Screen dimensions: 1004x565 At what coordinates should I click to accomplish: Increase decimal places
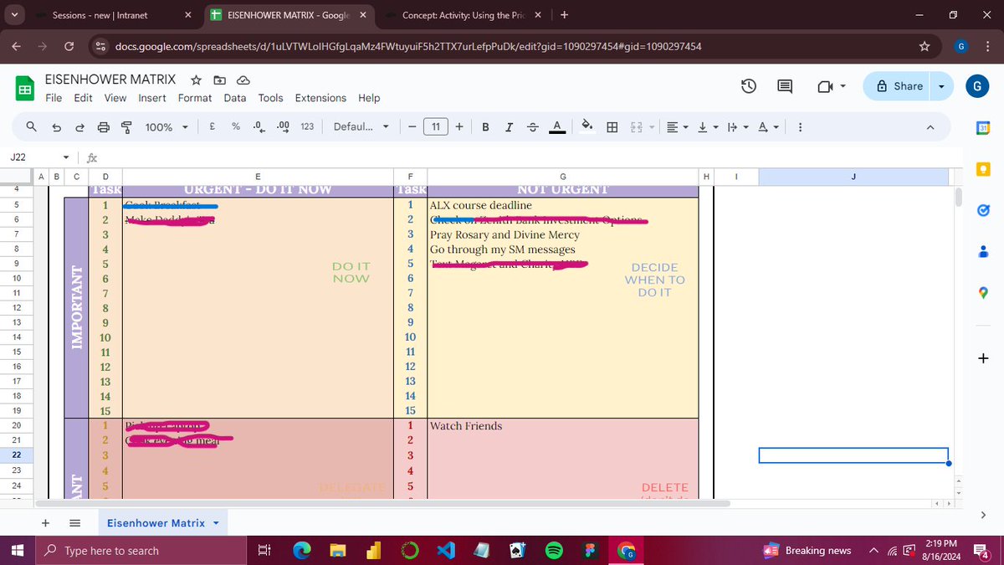283,127
